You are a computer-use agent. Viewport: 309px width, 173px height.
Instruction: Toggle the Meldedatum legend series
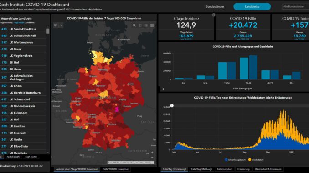point(256,160)
